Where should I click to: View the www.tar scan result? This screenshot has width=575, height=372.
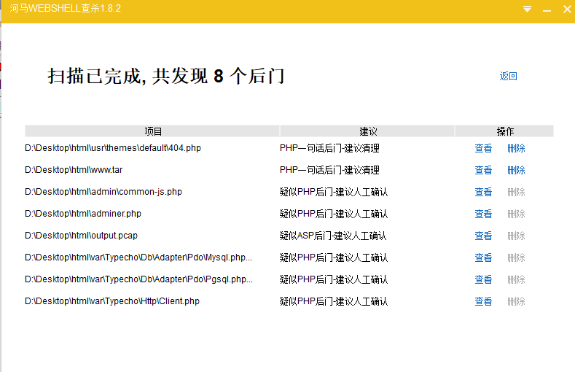click(483, 170)
